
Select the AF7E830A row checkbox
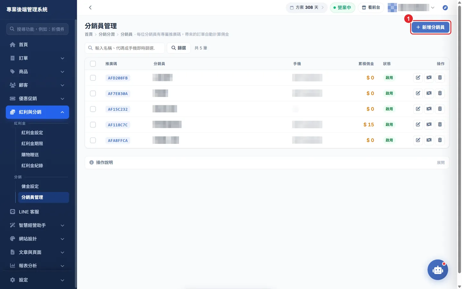click(93, 93)
